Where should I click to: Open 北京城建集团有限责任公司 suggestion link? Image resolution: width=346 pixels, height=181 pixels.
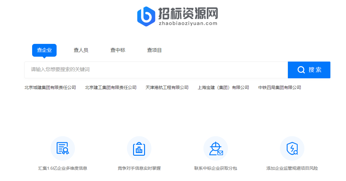tap(50, 88)
